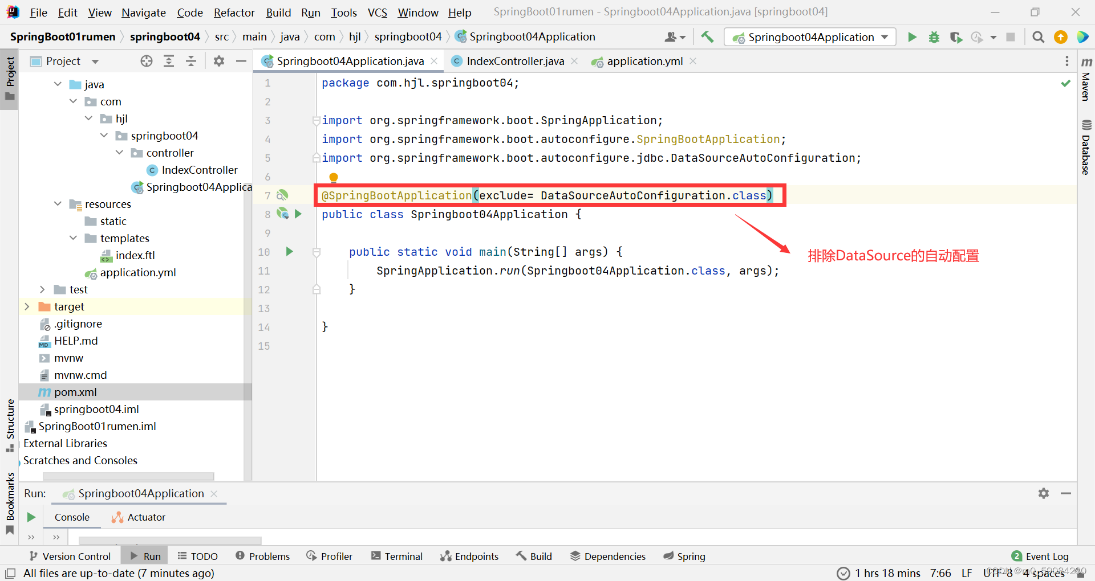
Task: Open Search Everywhere with the magnifier icon
Action: coord(1038,36)
